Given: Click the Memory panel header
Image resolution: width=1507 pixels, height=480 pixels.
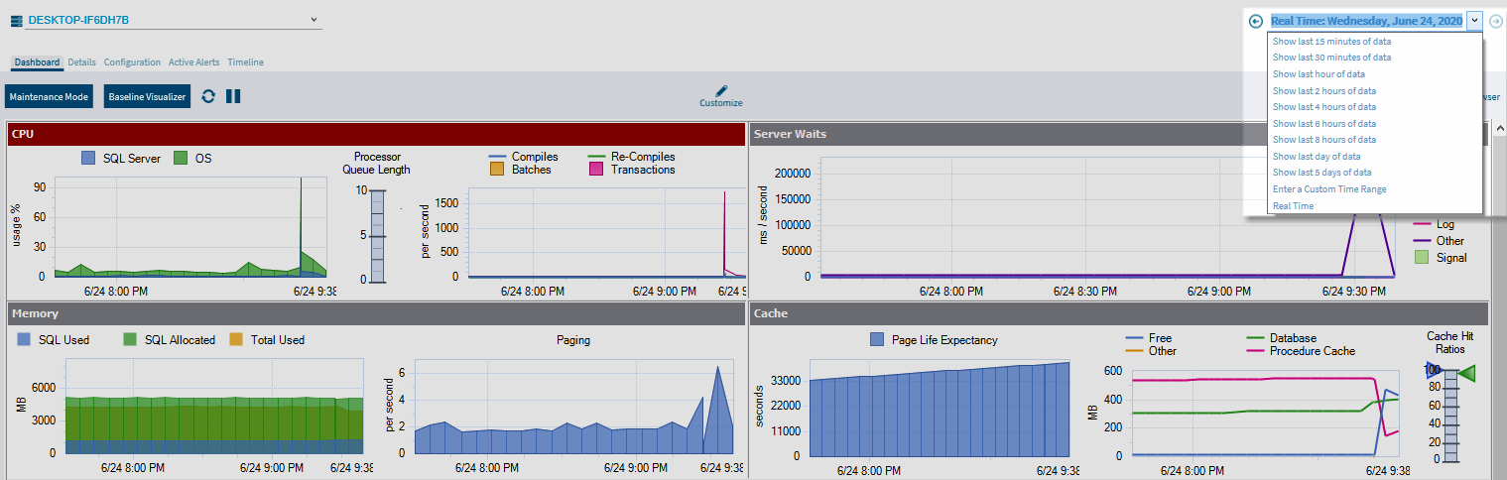Looking at the screenshot, I should (376, 313).
